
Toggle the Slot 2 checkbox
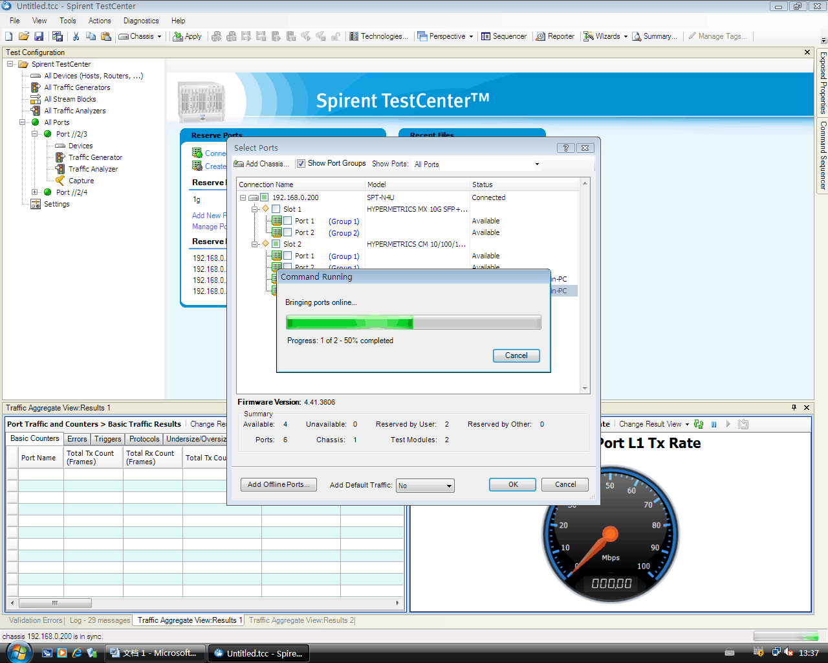coord(276,244)
